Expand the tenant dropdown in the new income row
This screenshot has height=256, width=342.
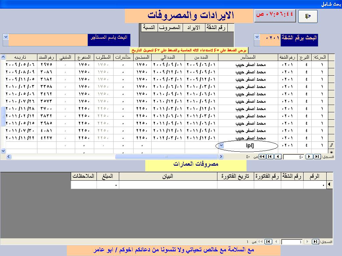point(221,145)
